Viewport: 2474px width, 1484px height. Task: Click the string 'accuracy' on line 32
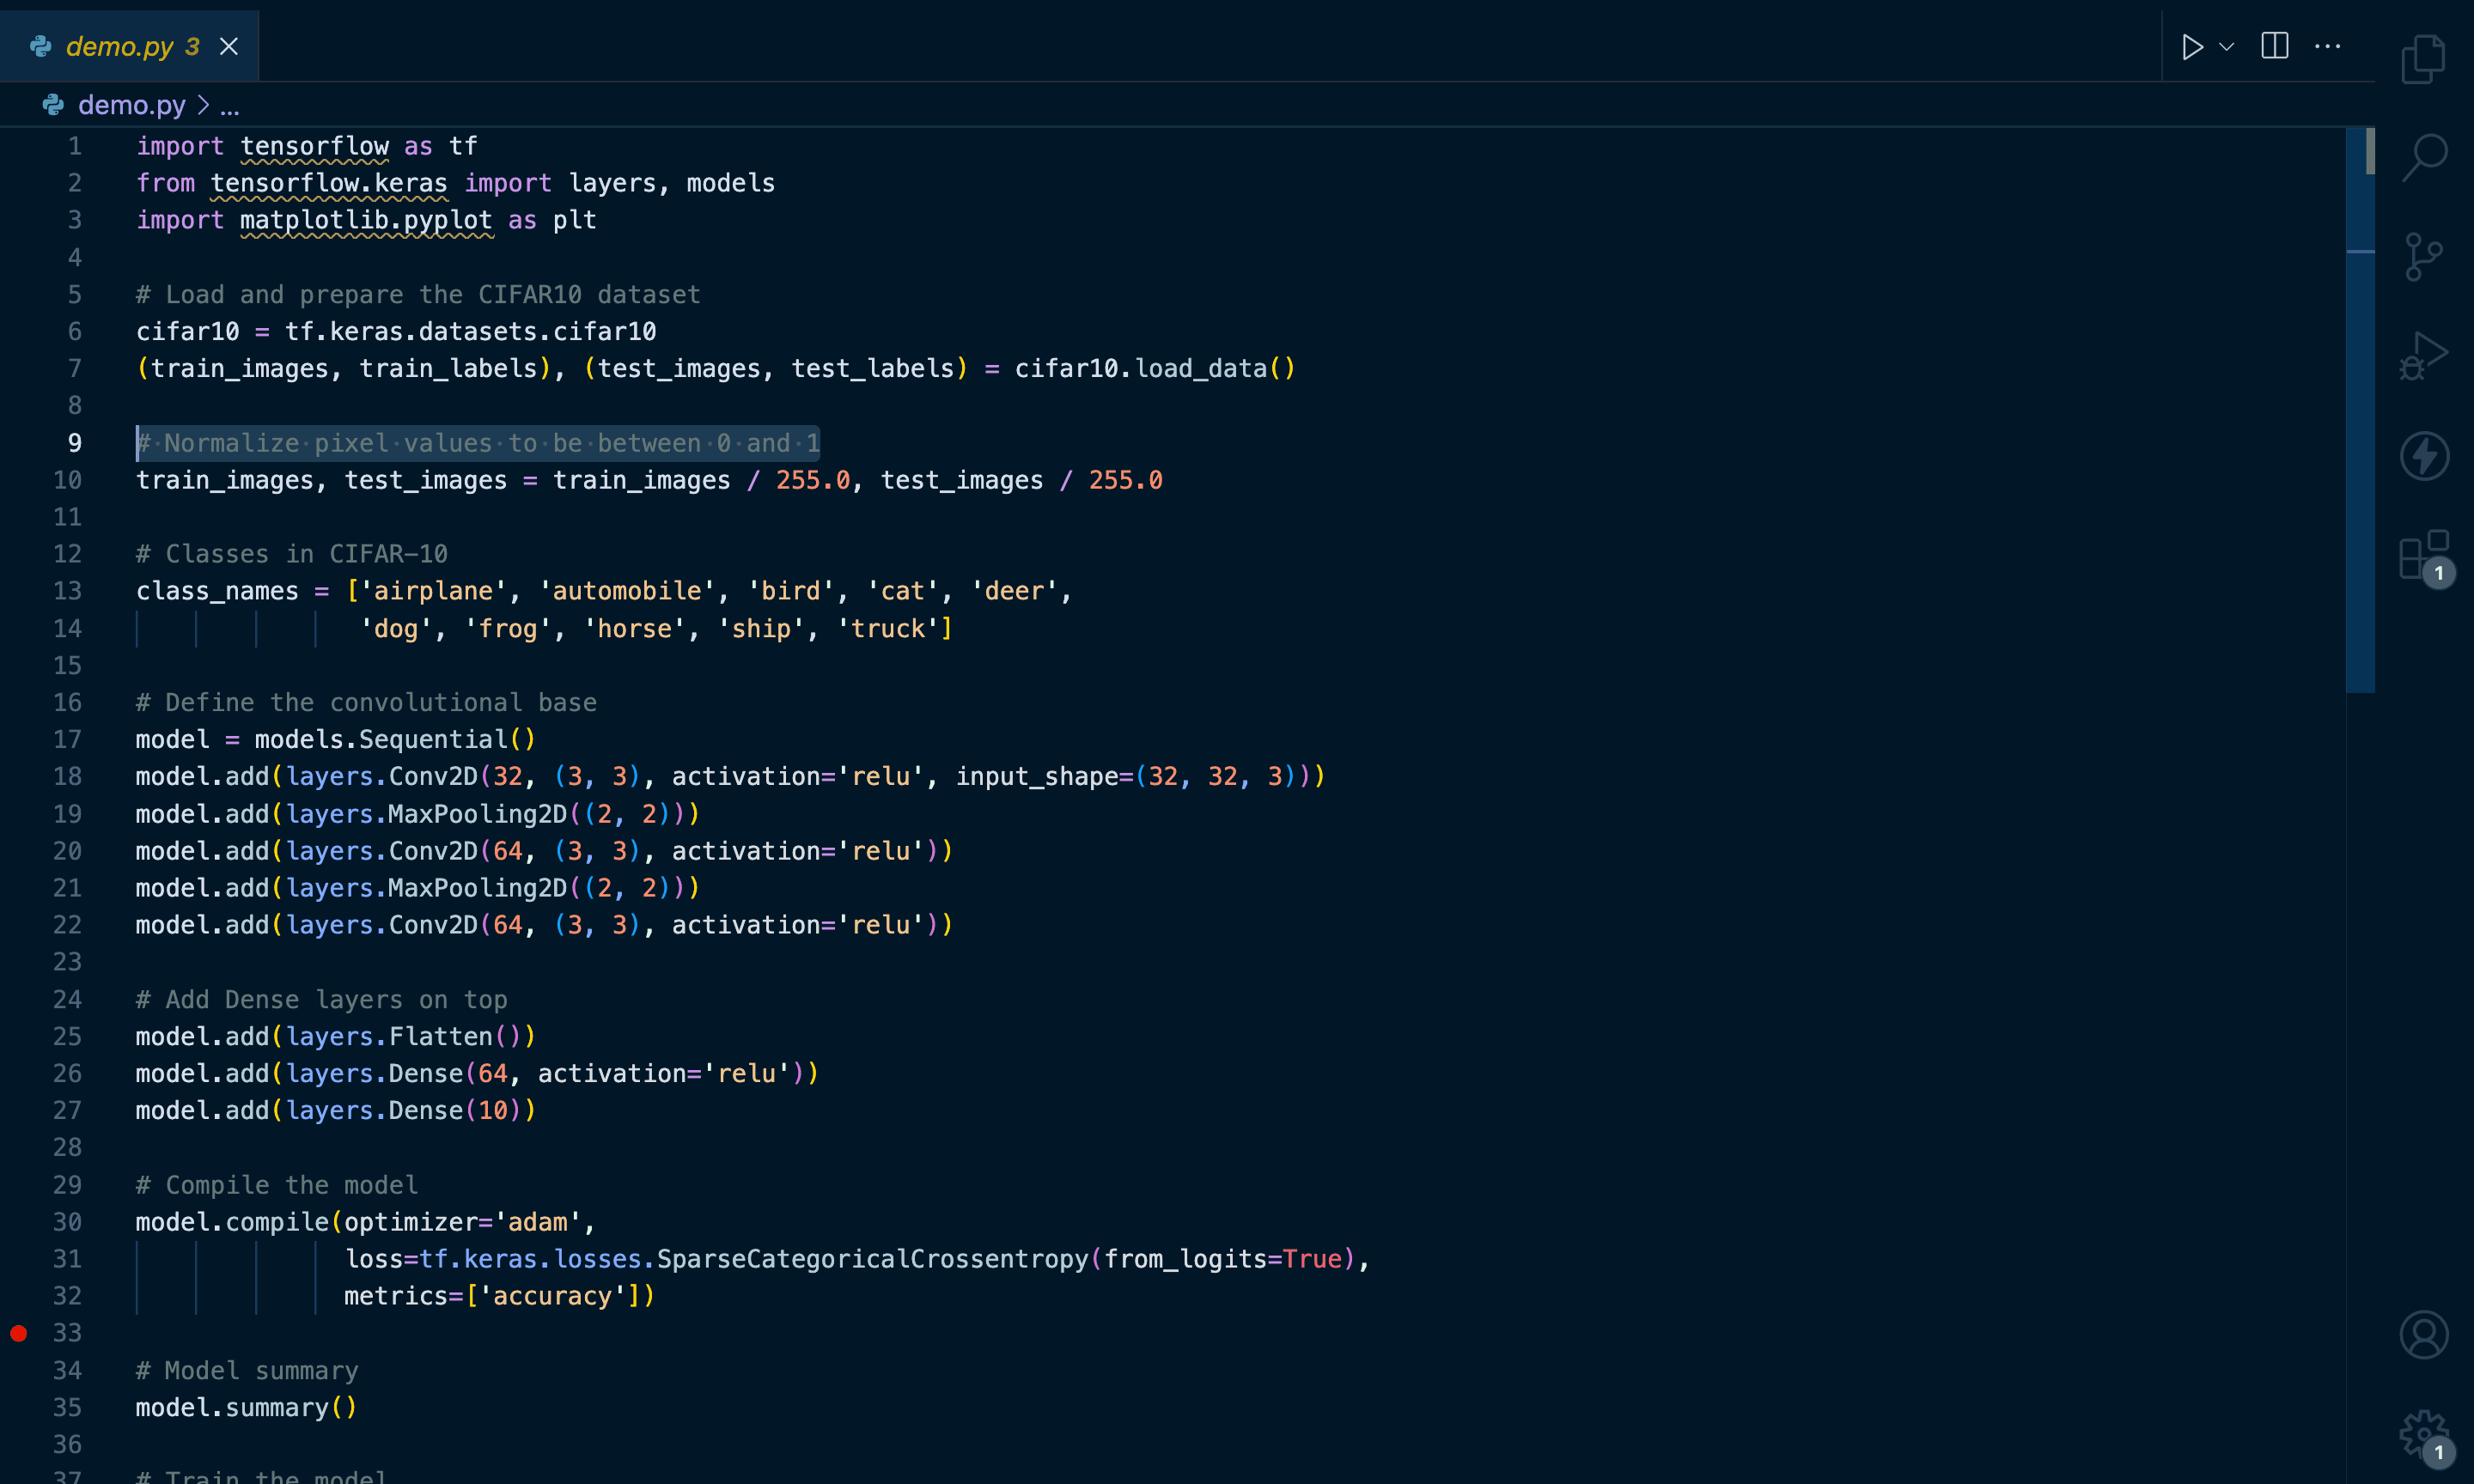[x=552, y=1297]
